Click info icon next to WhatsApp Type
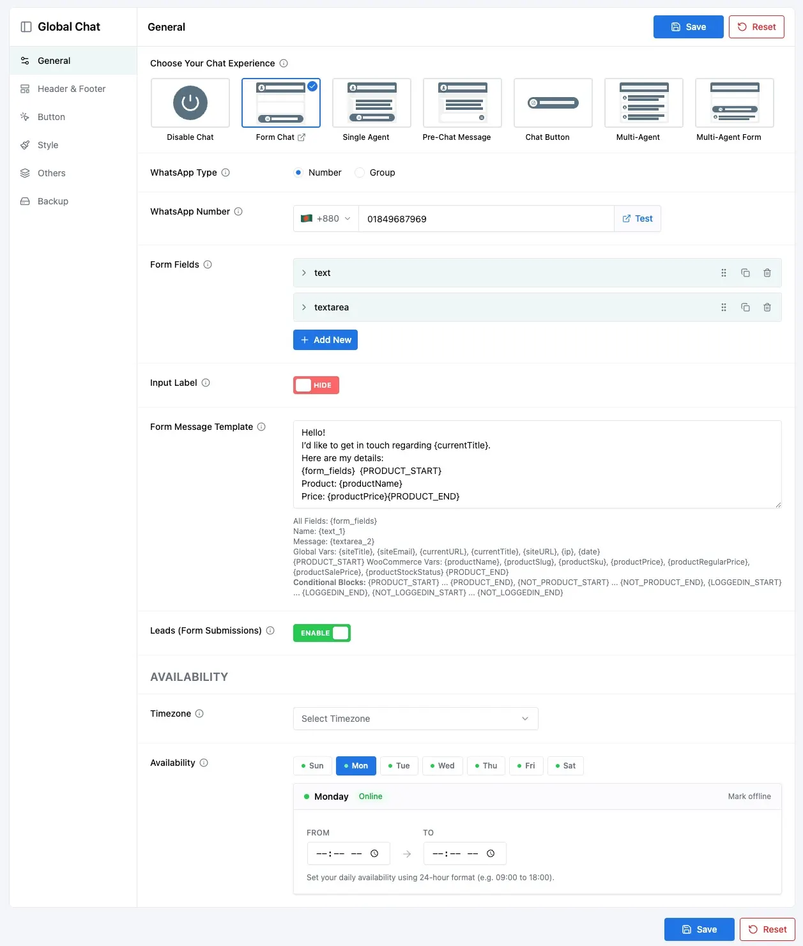This screenshot has width=803, height=946. click(226, 172)
